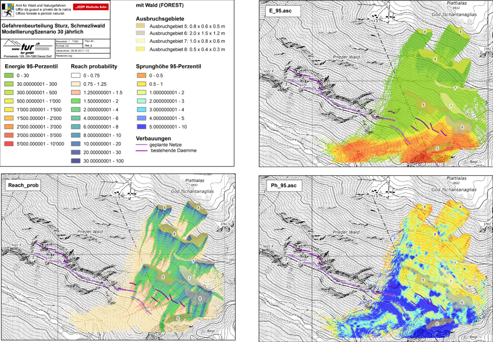Click the '4.000000001 - 6' reach range label
This screenshot has height=342, width=493.
tap(101, 118)
